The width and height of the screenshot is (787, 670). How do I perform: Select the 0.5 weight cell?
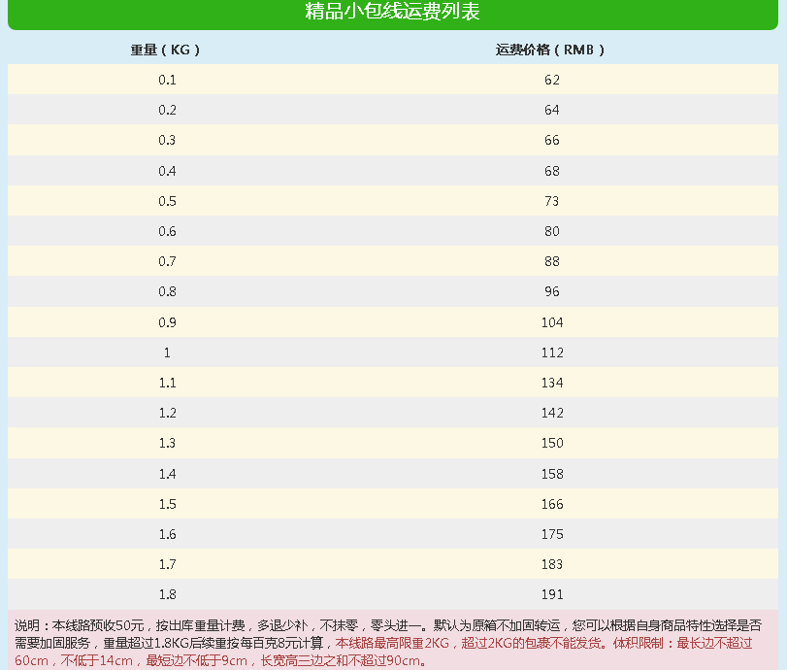pos(167,201)
